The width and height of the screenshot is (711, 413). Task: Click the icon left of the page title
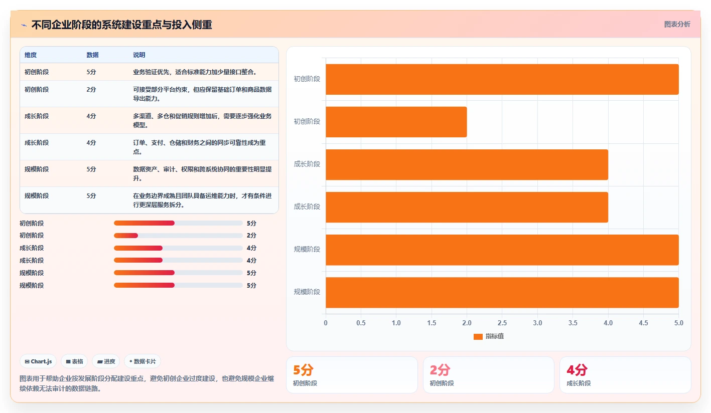(x=24, y=25)
